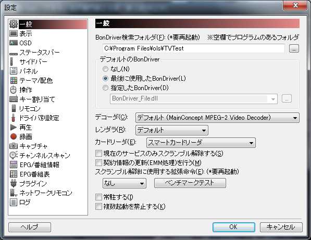The image size is (311, 240).
Task: Select ドライバ別設定 in the settings list
Action: tap(39, 118)
